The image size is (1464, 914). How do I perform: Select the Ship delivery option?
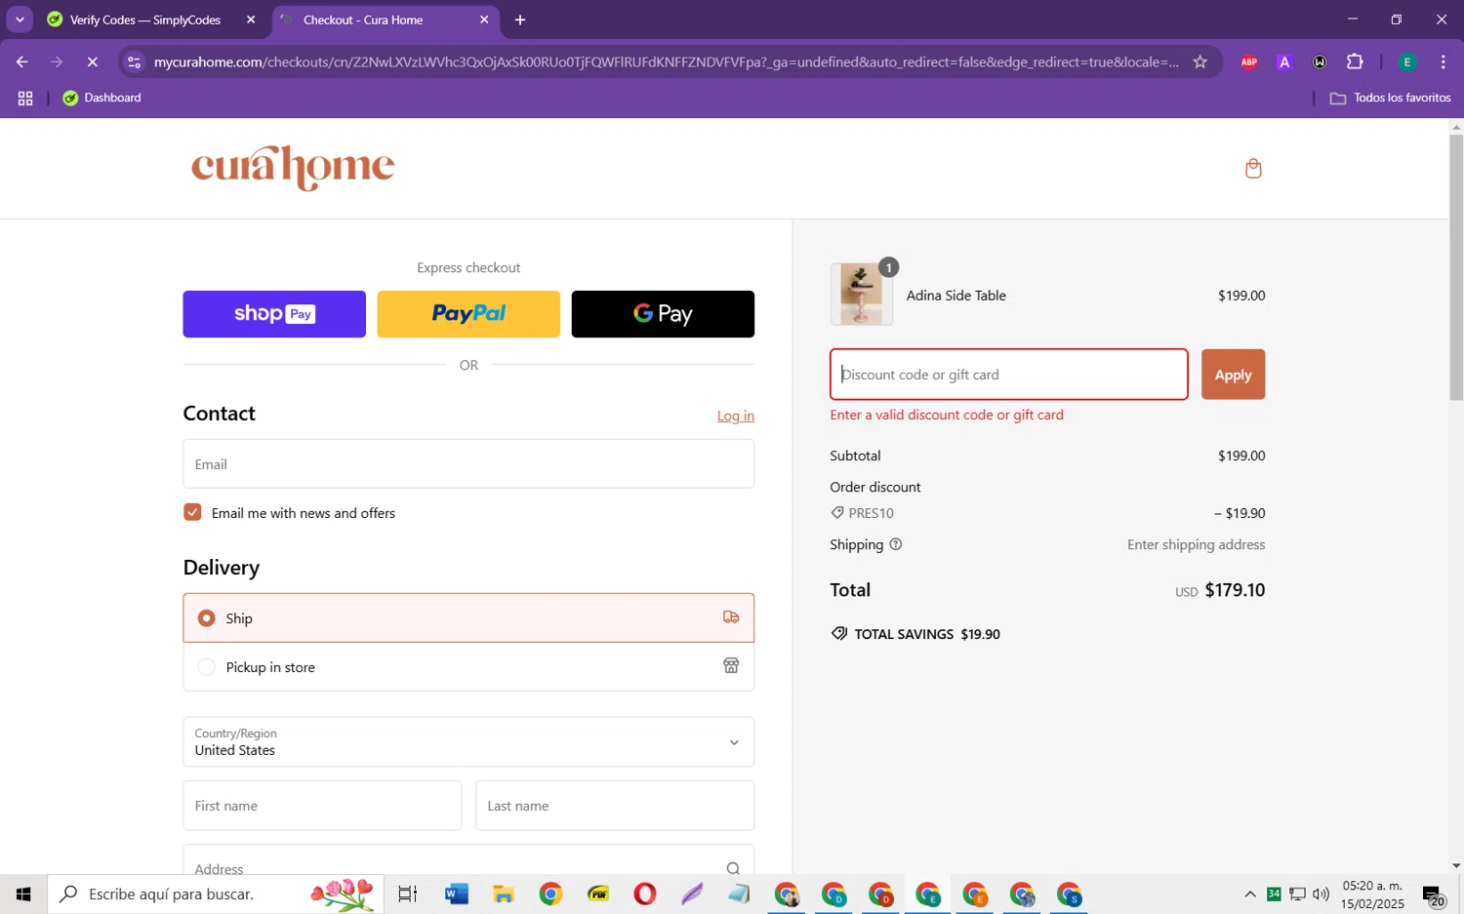468,617
